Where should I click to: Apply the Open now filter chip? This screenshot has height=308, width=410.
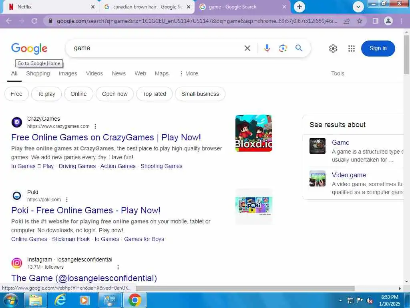(115, 94)
